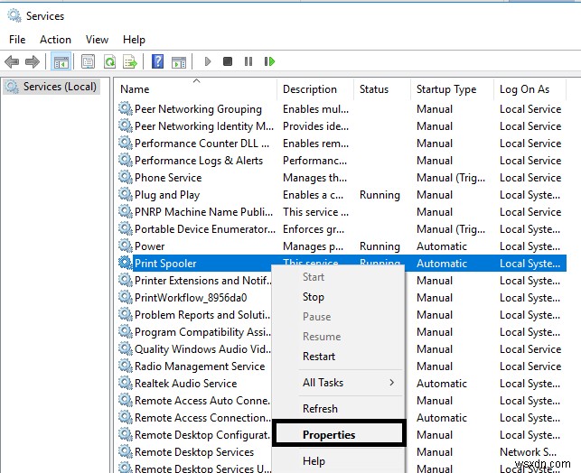The height and width of the screenshot is (473, 581).
Task: Click gear icon beside Realtek Audio Service
Action: [x=126, y=383]
